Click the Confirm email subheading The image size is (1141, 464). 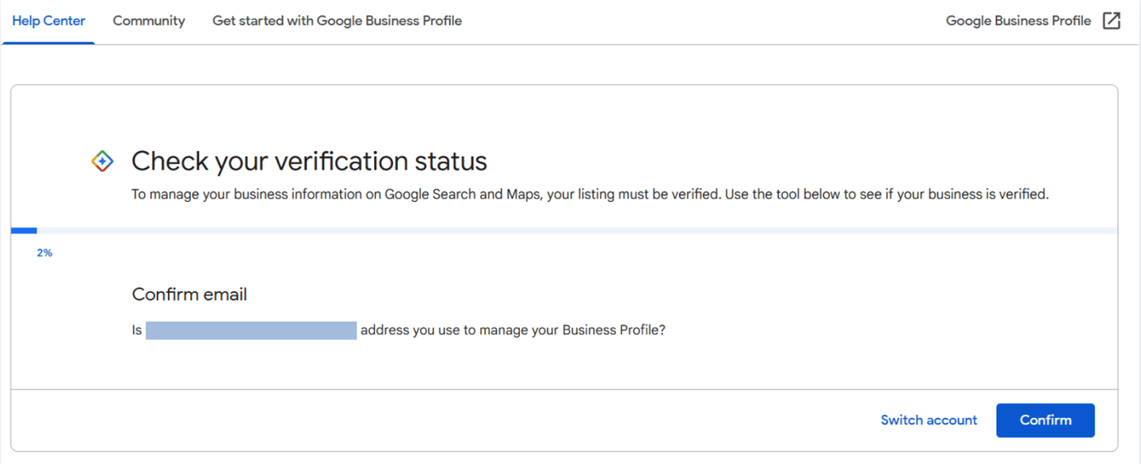[x=189, y=295]
